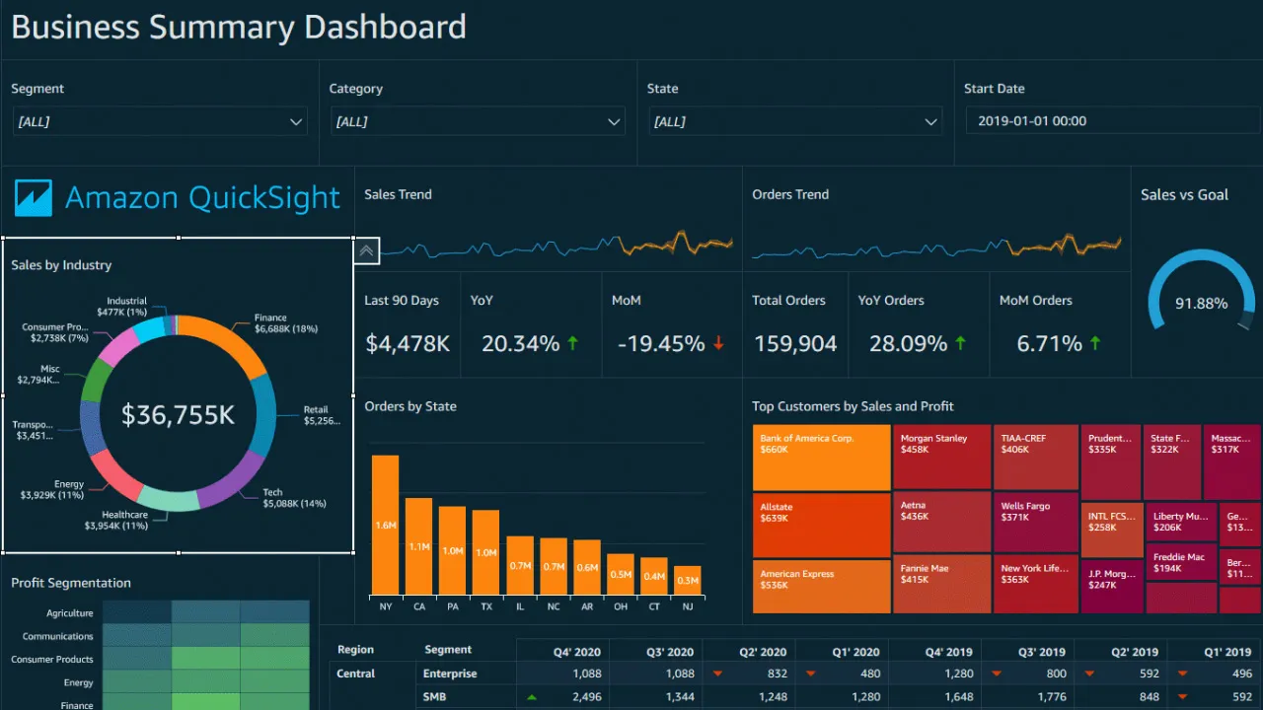Click the CT orders bar
The height and width of the screenshot is (710, 1263).
[x=654, y=578]
